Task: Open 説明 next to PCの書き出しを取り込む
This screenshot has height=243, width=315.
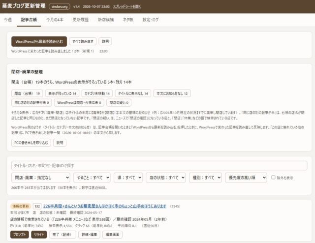Action: pyautogui.click(x=60, y=143)
